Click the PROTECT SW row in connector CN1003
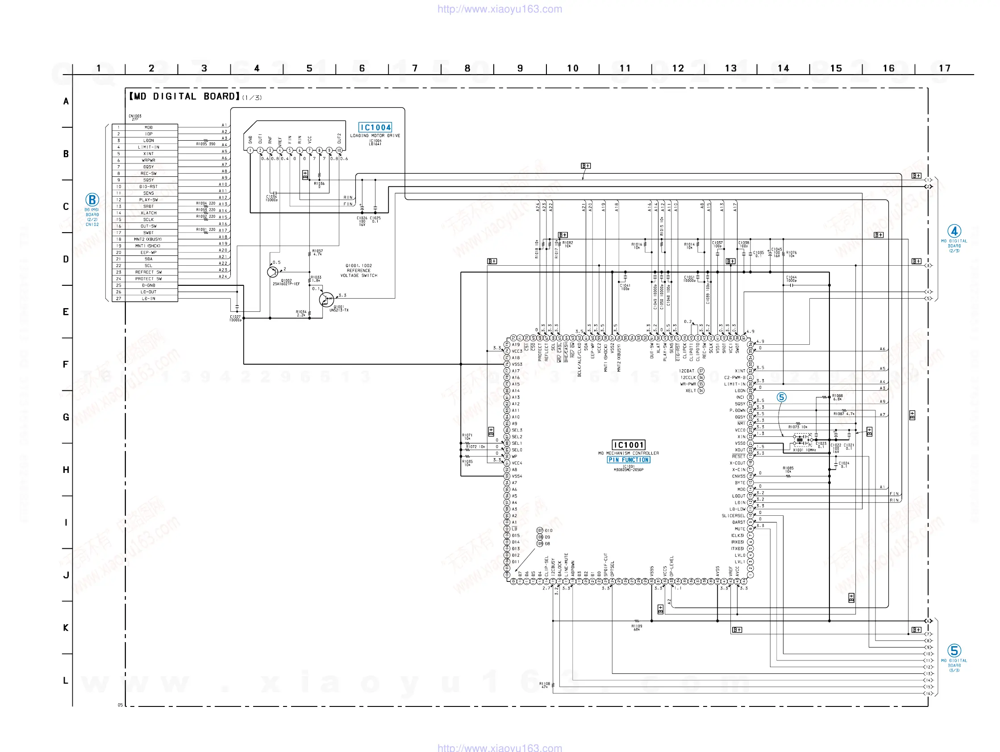 pos(148,279)
